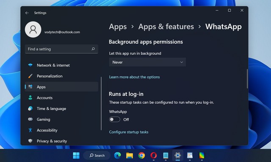Click the Time & language globe icon
The image size is (271, 162).
point(30,108)
